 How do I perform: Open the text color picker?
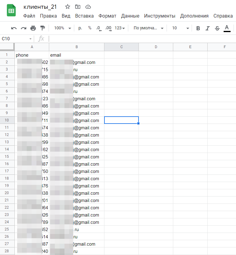227,28
